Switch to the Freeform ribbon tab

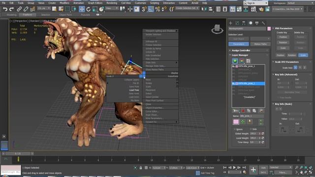28,15
